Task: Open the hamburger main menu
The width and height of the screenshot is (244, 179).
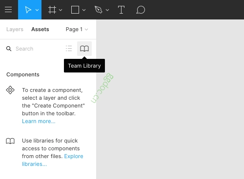Action: (8, 10)
